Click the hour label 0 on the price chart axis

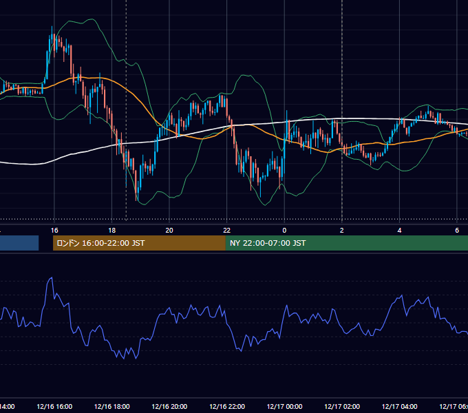tap(284, 231)
